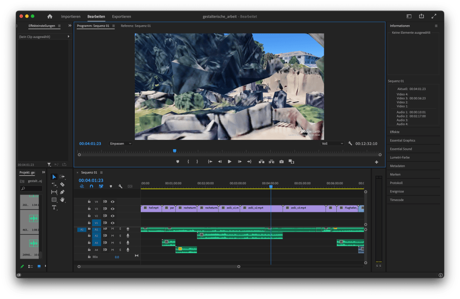Image resolution: width=460 pixels, height=299 pixels.
Task: Open the Referenz: Sequenz 01 tab
Action: click(x=136, y=26)
